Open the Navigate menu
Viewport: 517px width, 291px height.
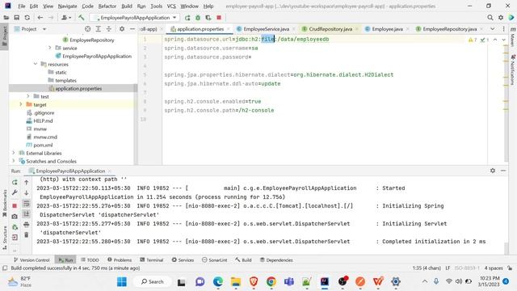(67, 6)
